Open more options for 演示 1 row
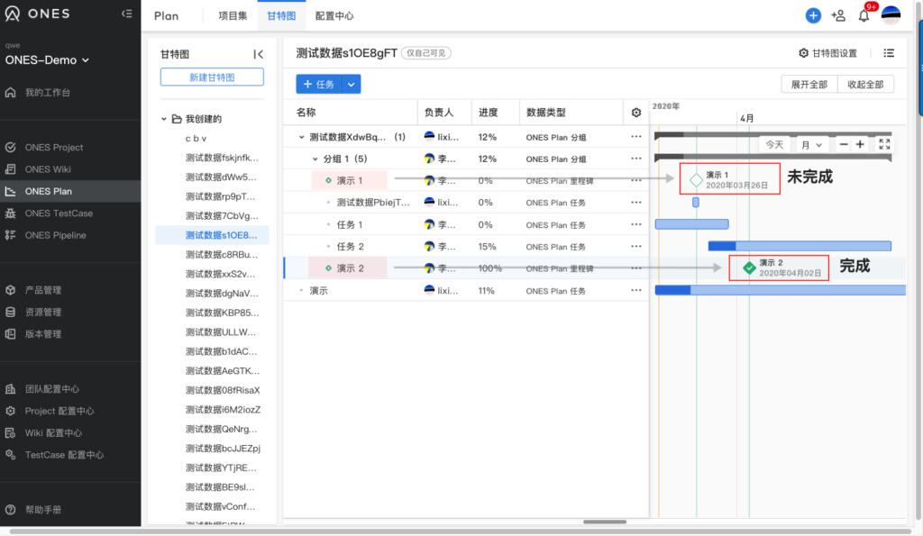The image size is (923, 536). point(635,181)
